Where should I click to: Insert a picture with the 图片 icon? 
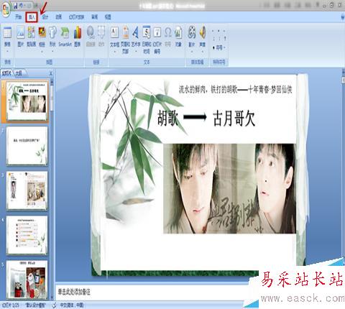point(21,37)
